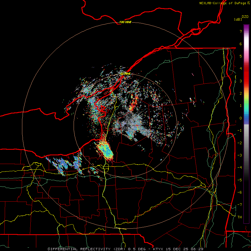Image resolution: width=251 pixels, height=251 pixels.
Task: Click the "TH" threshold label on scale
Action: pyautogui.click(x=240, y=217)
